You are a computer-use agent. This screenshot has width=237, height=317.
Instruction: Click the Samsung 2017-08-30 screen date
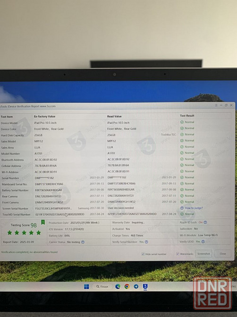(x=91, y=208)
